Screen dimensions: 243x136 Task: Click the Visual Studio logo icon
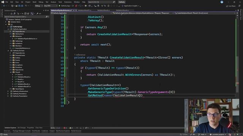click(x=3, y=2)
